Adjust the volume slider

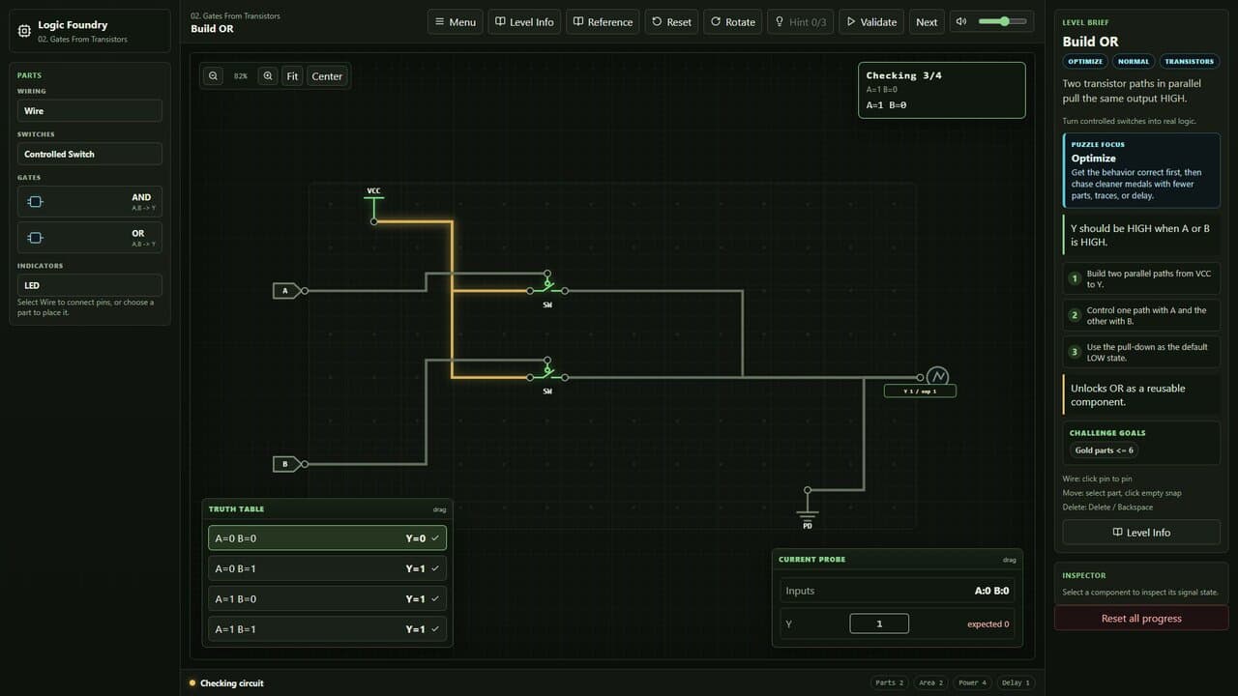point(1002,21)
